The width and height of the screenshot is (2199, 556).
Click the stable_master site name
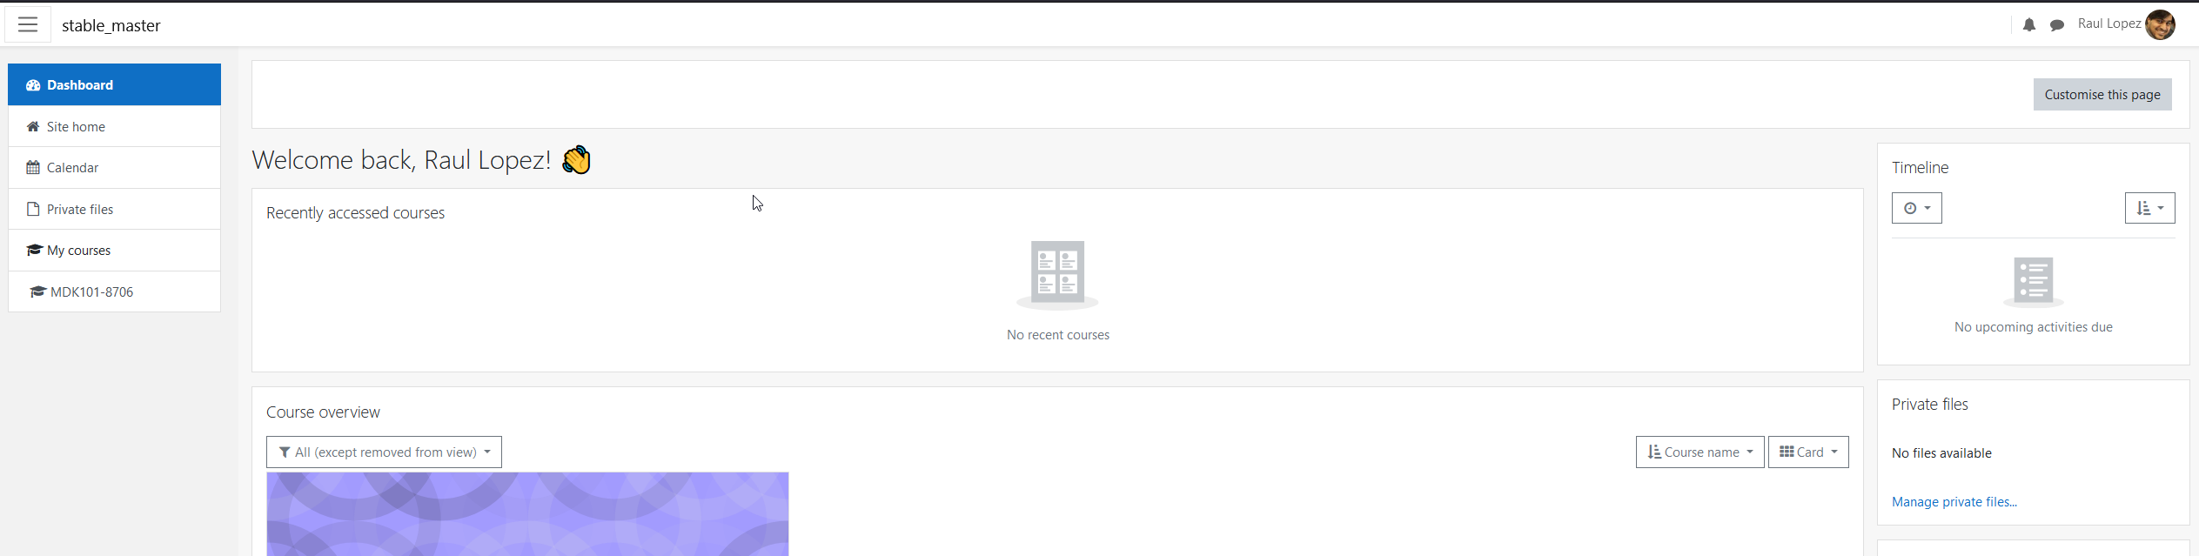[x=111, y=26]
